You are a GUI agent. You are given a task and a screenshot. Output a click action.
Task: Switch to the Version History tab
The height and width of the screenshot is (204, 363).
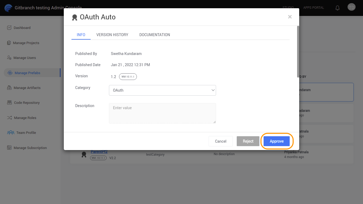point(112,35)
